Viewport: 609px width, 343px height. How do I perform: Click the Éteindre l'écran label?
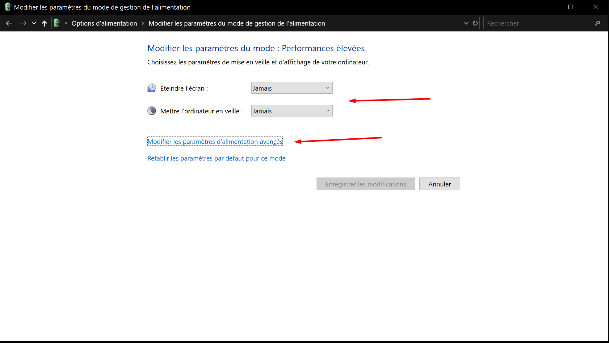(184, 88)
